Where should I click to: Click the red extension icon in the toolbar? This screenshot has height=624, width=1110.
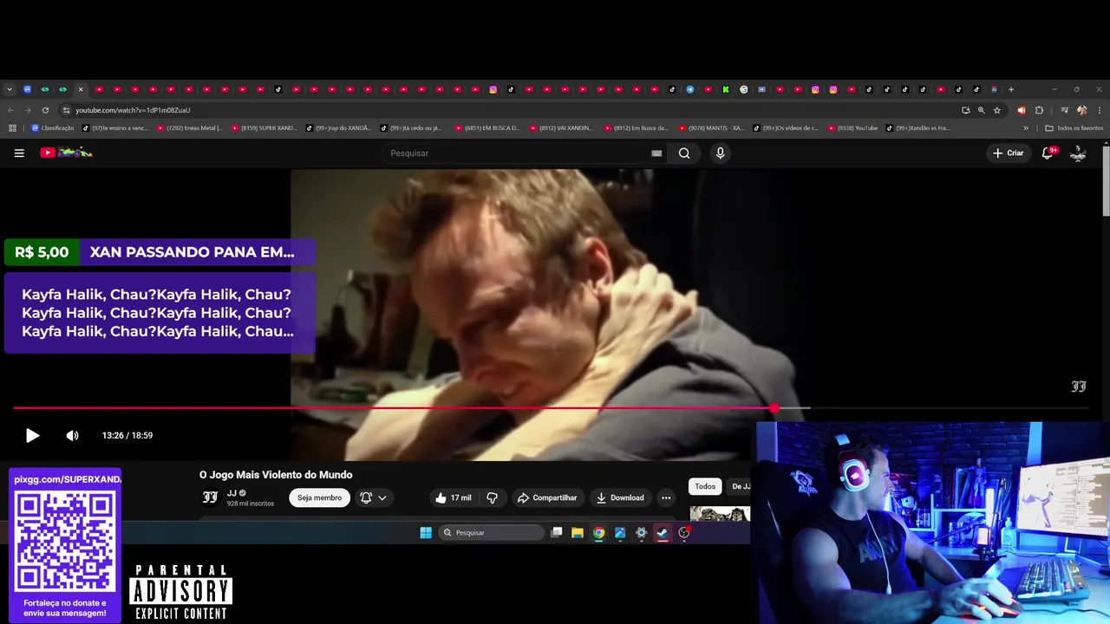click(1021, 110)
